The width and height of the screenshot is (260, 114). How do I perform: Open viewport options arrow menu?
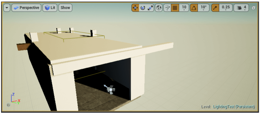coord(7,8)
